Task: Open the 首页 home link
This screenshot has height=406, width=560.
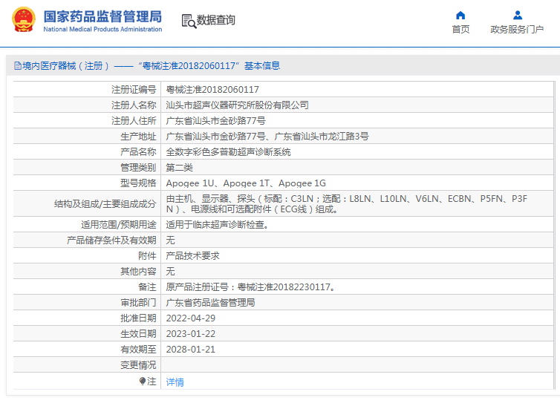Action: click(460, 29)
